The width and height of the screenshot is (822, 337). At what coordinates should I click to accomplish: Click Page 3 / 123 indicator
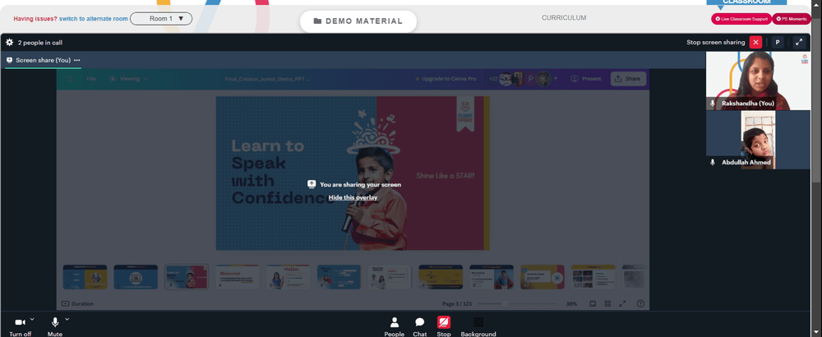(x=456, y=303)
